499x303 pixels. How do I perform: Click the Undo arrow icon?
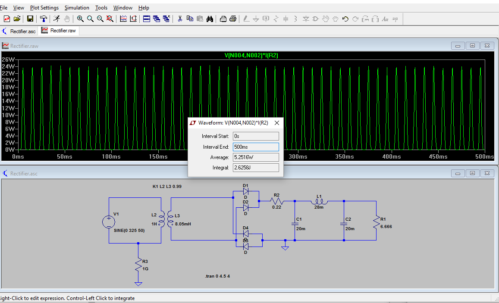[x=345, y=19]
